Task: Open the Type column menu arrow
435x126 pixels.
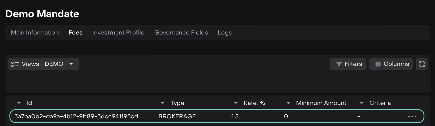Action: pos(163,103)
